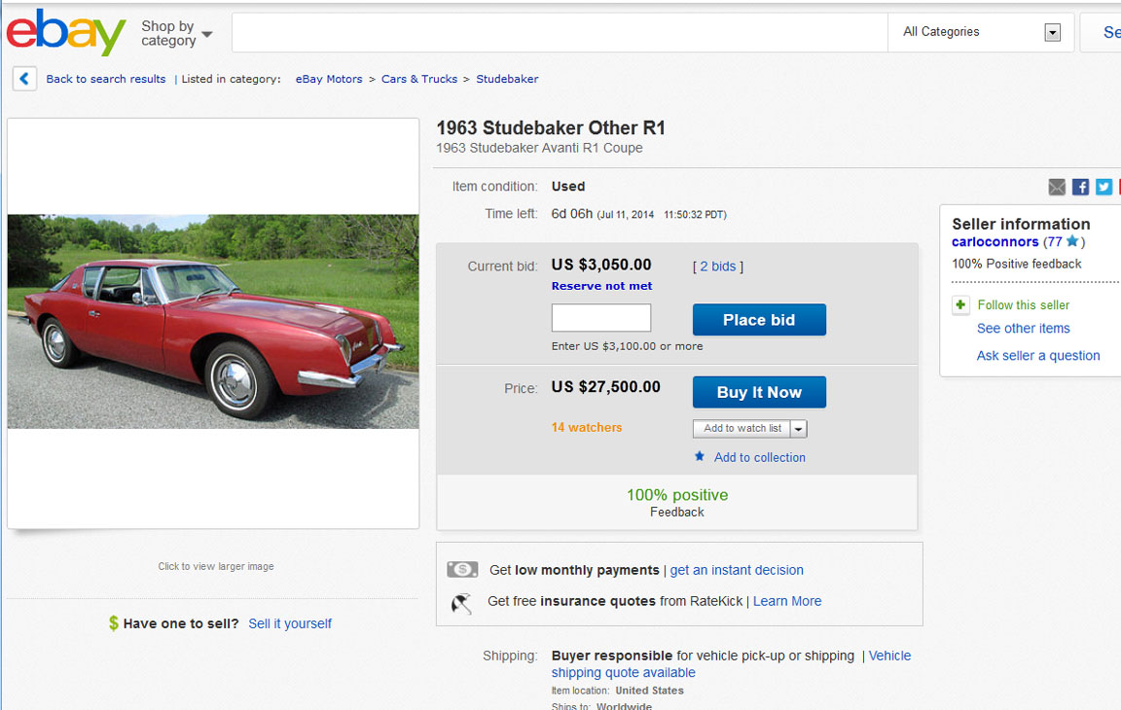Click the blue star Add to collection icon
The image size is (1121, 710).
coord(700,456)
